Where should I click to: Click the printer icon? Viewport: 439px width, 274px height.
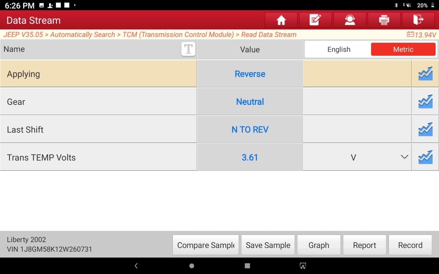(384, 20)
